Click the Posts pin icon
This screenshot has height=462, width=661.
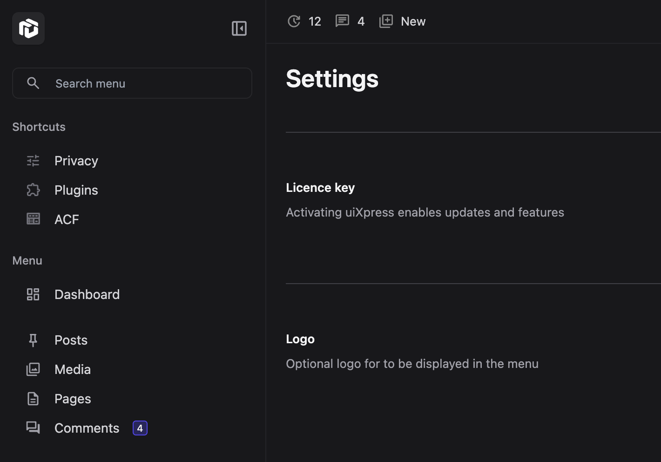point(33,340)
